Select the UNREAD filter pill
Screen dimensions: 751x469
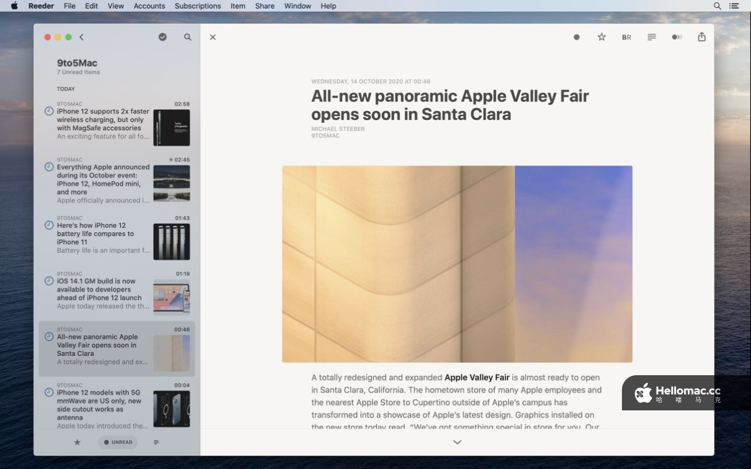(118, 442)
